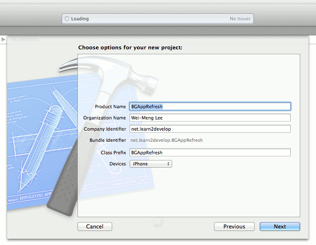Click the No Issues status text
Screen dimensions: 316x245
pyautogui.click(x=240, y=19)
